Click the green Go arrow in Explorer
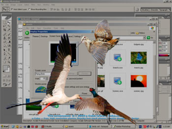 coord(148,38)
